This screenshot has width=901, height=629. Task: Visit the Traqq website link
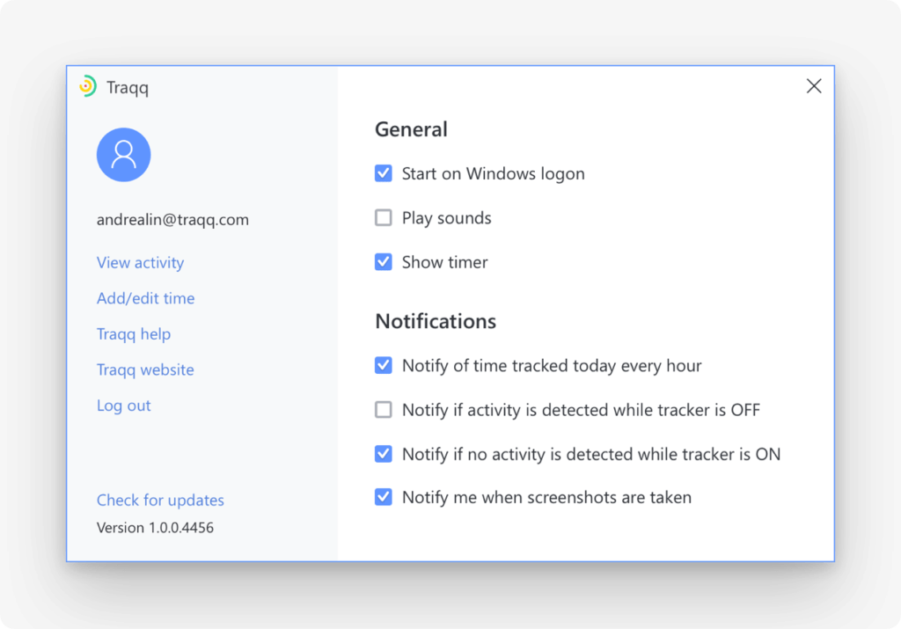pyautogui.click(x=145, y=369)
